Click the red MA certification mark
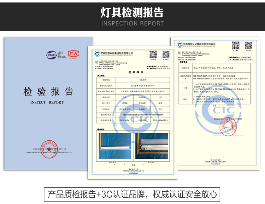Viewport: 265px width, 204px height. point(73,54)
